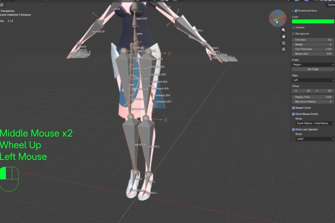Click the hand.R bone label

[82, 46]
